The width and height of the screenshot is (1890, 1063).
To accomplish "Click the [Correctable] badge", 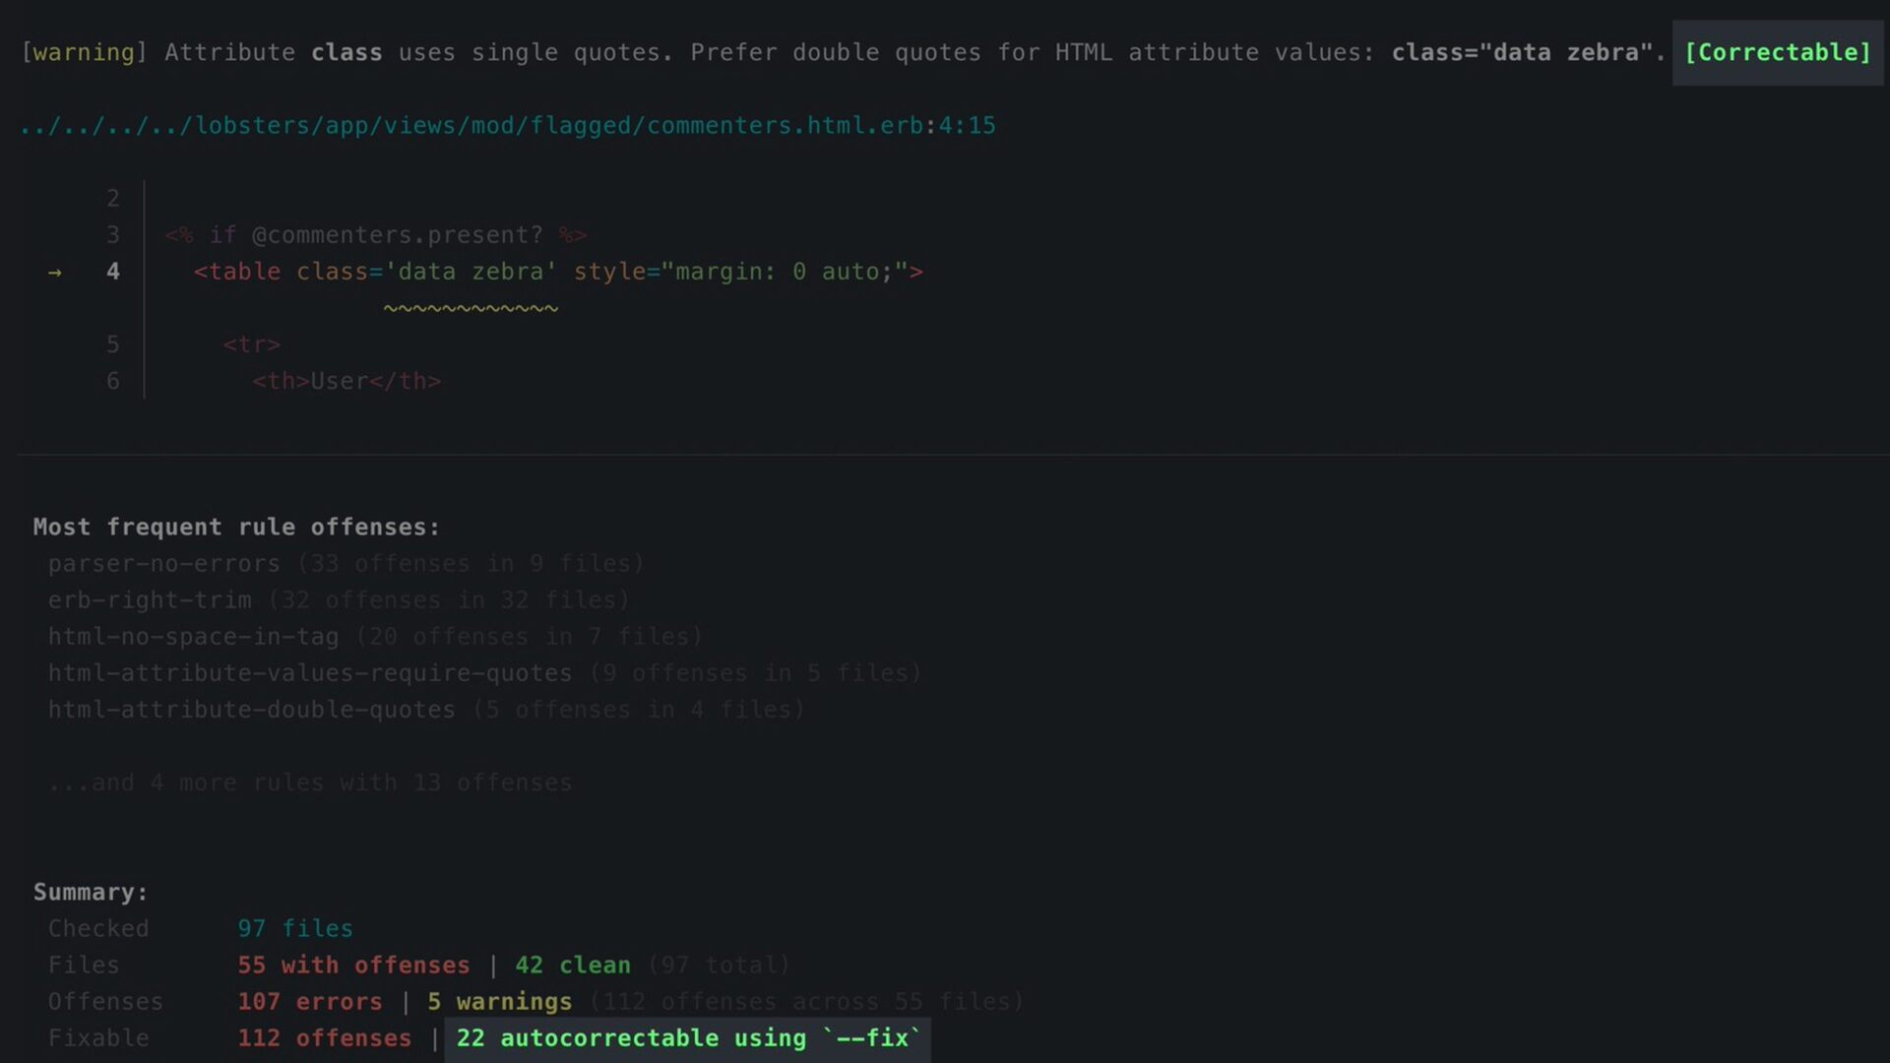I will 1777,52.
